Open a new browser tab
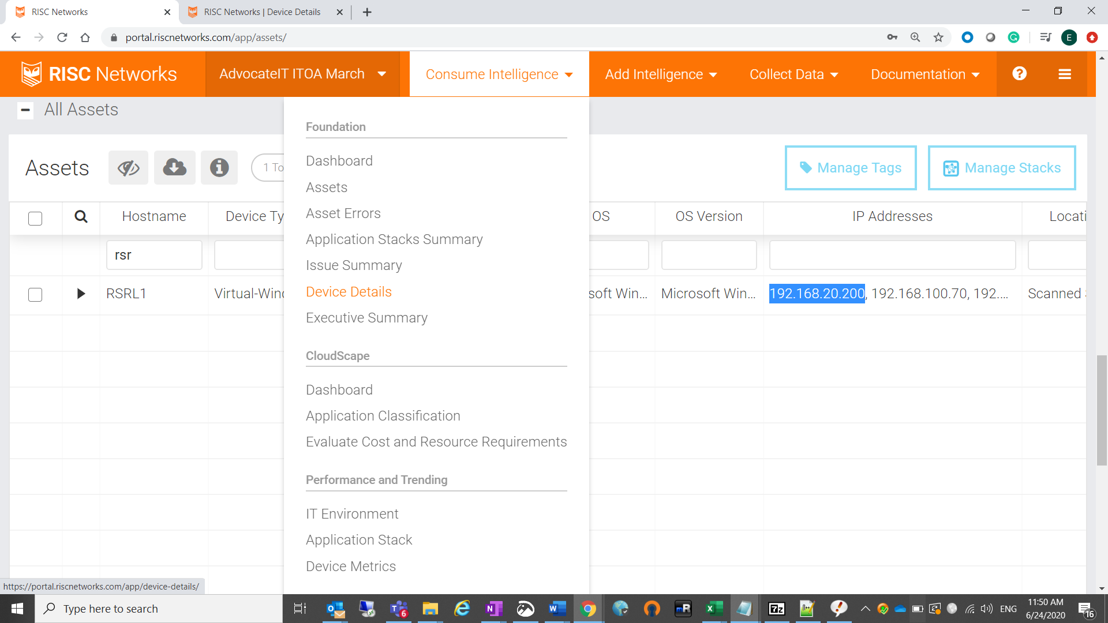The height and width of the screenshot is (623, 1108). [x=367, y=12]
